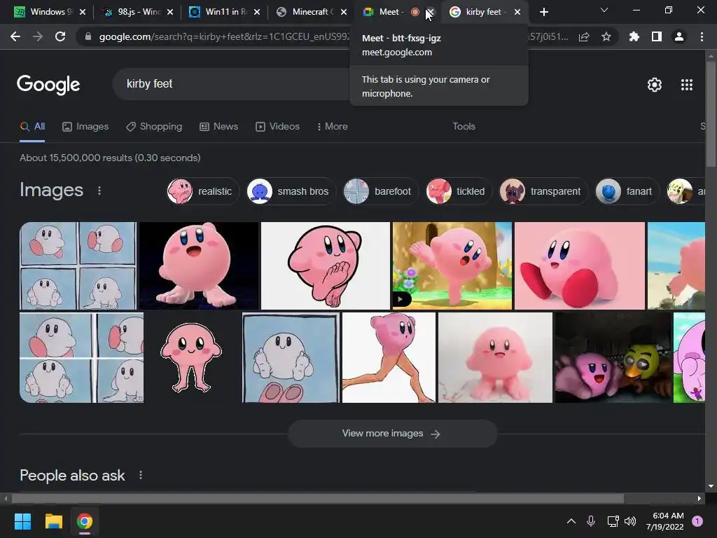This screenshot has width=717, height=538.
Task: Open a new browser tab
Action: click(x=543, y=12)
